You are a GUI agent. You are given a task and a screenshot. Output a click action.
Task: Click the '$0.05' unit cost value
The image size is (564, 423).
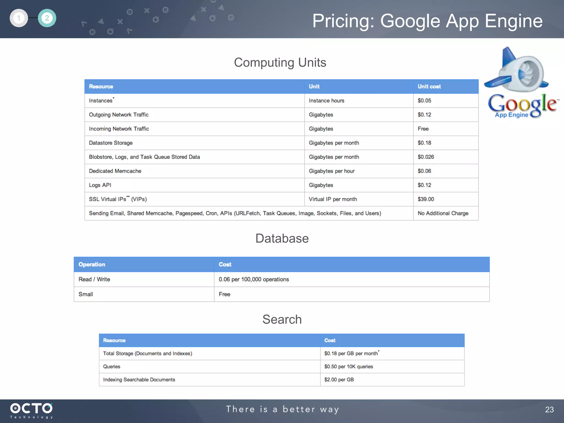click(424, 101)
